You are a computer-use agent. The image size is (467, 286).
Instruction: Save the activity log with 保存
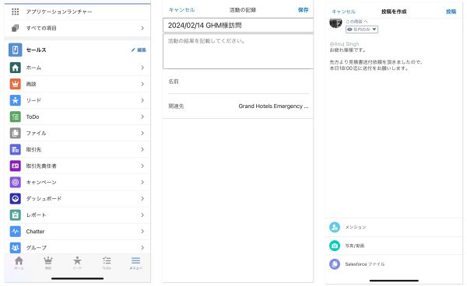[303, 10]
